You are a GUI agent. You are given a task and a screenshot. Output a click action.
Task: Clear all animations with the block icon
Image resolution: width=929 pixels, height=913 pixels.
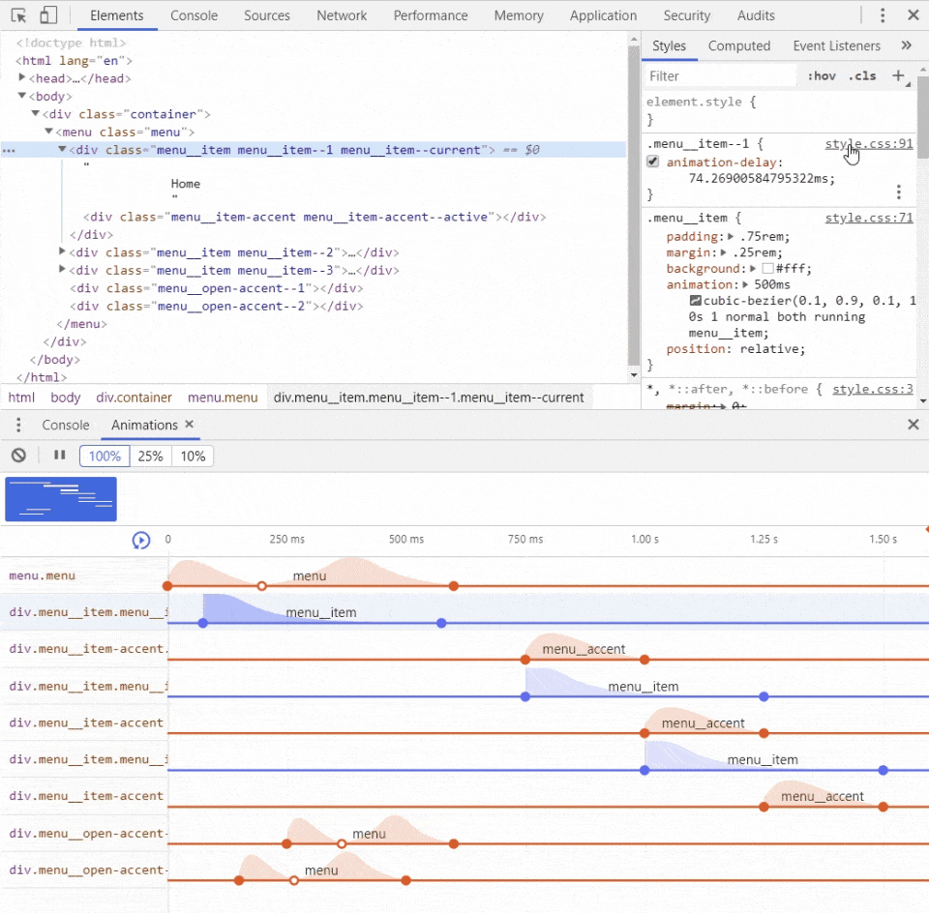(x=18, y=456)
